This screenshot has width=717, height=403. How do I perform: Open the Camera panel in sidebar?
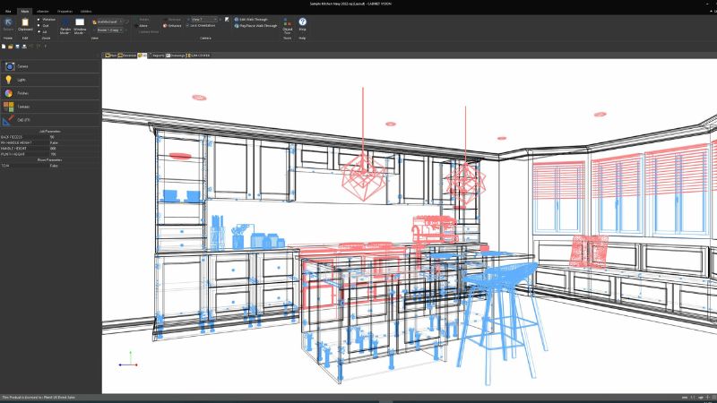50,66
